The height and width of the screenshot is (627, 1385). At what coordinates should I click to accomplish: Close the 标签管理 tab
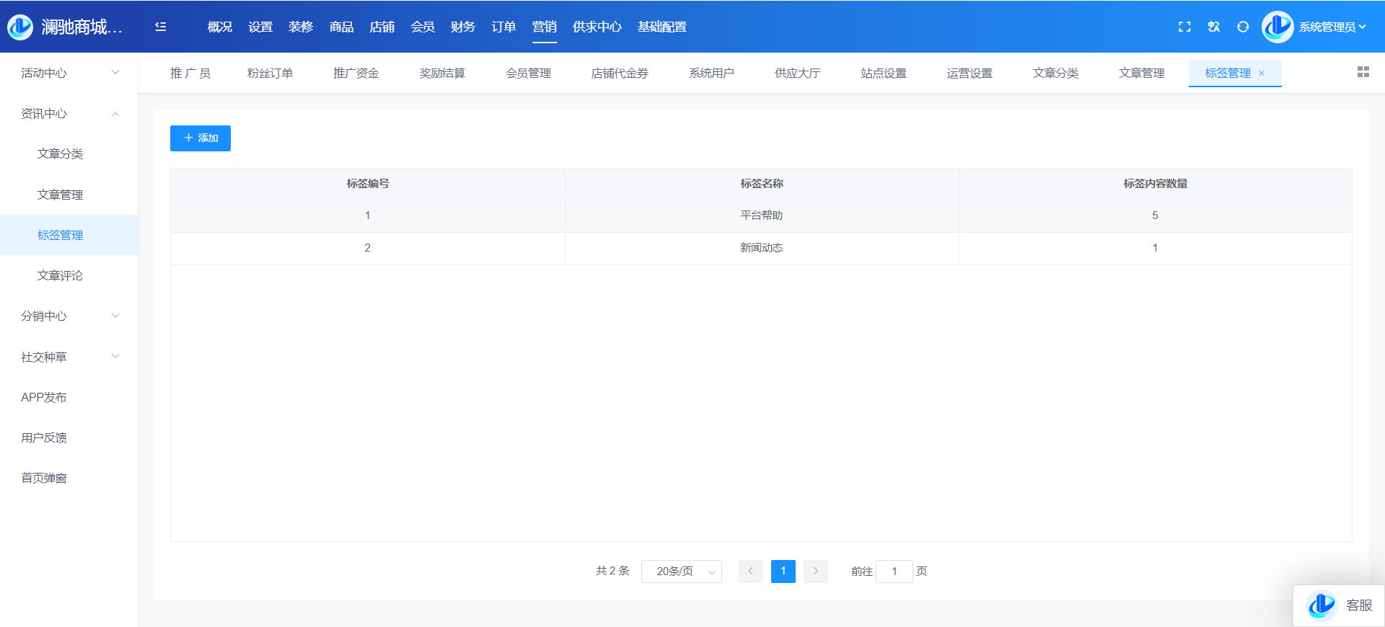tap(1262, 74)
